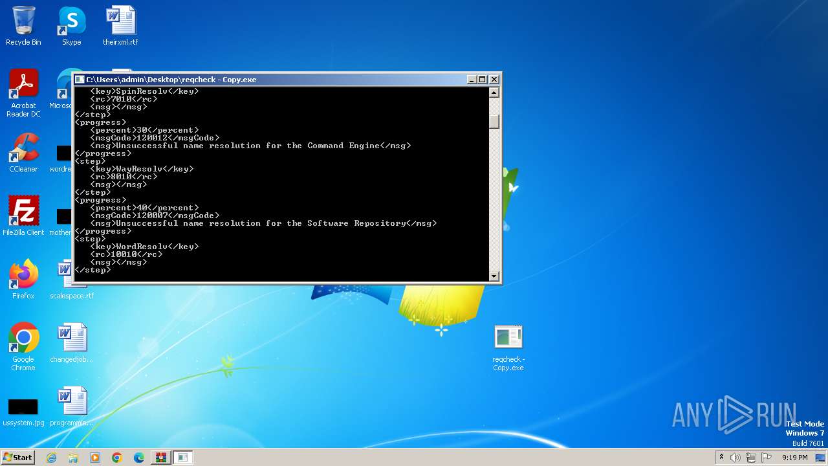The image size is (828, 466).
Task: Open Windows Media Player taskbar icon
Action: tap(95, 458)
